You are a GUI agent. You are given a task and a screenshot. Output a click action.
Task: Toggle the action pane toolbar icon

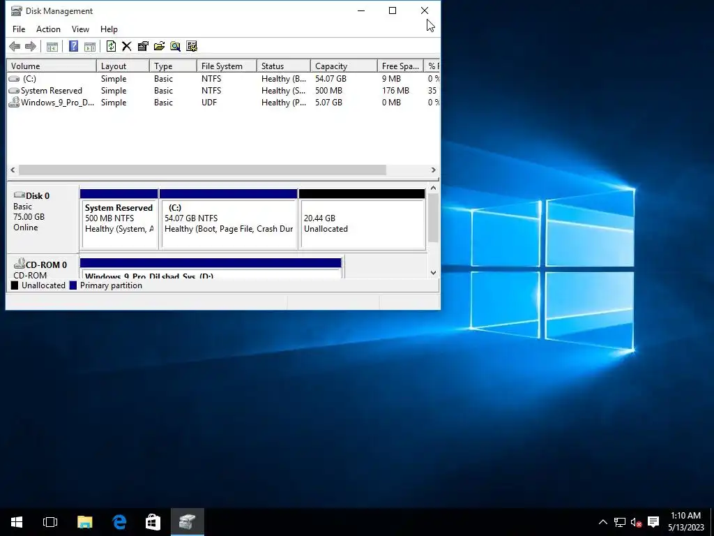pos(90,46)
